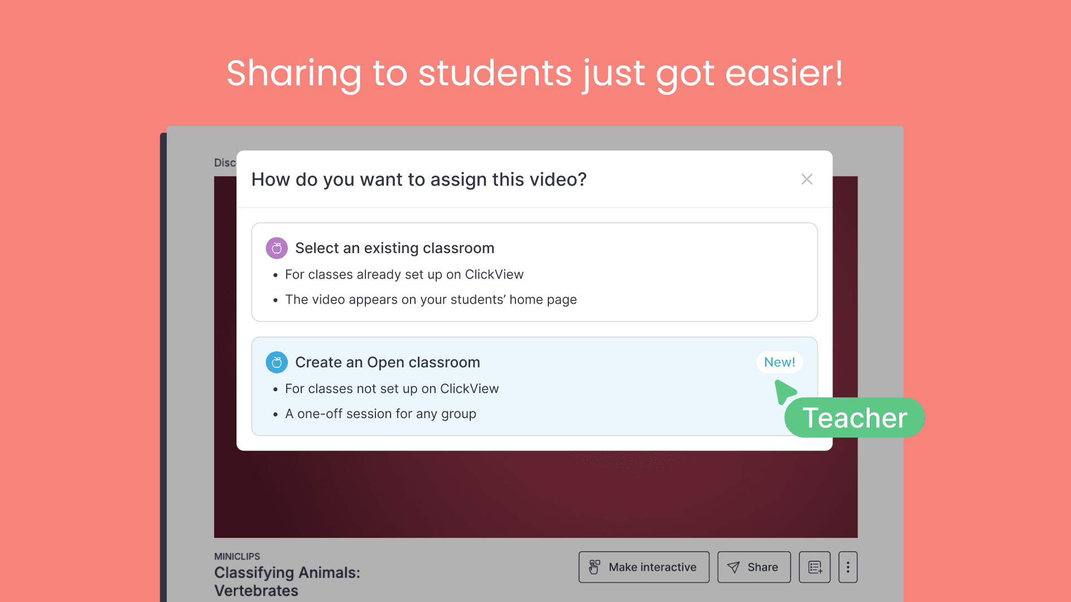The image size is (1071, 602).
Task: Click the purple apple classroom icon
Action: [276, 247]
